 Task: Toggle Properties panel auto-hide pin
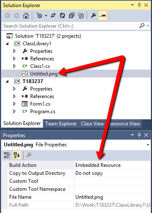[x=139, y=135]
